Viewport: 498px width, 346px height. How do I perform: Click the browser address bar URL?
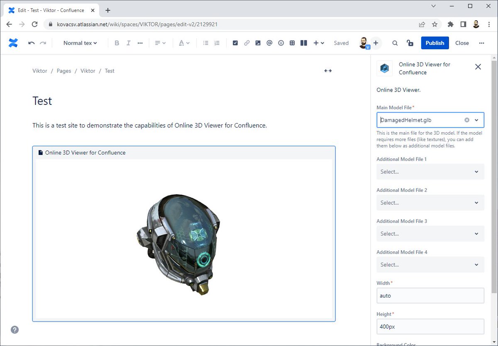(137, 24)
